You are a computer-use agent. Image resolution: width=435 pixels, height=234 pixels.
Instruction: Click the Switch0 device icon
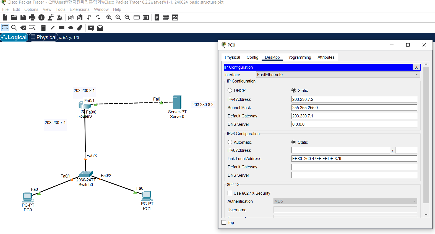click(86, 174)
